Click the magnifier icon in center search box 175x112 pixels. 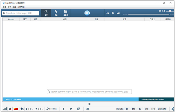49,92
